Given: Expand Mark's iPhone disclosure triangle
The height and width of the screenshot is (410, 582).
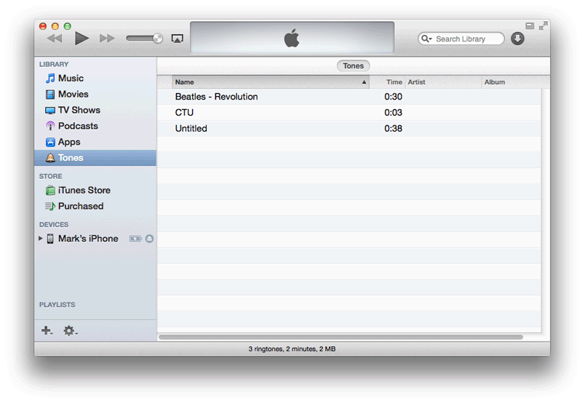Looking at the screenshot, I should point(41,238).
